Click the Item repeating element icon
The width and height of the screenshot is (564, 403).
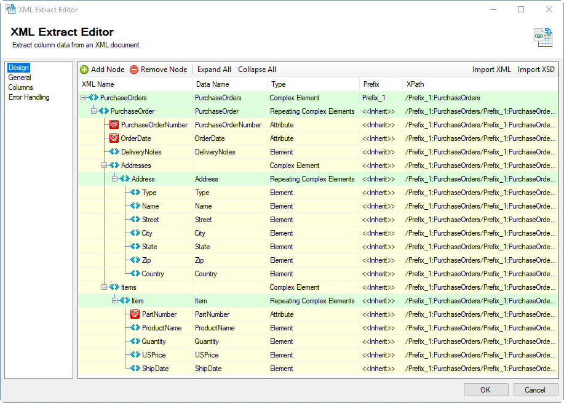click(x=125, y=300)
